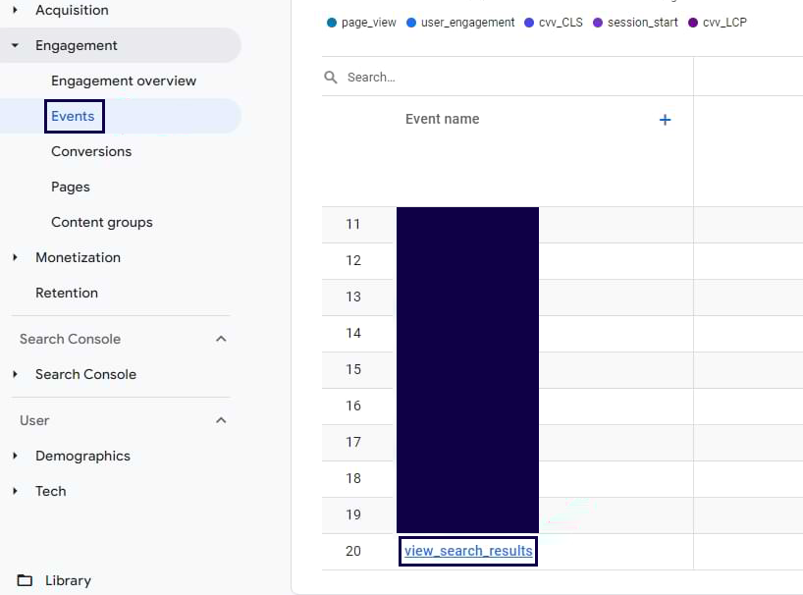This screenshot has width=803, height=595.
Task: Collapse the Engagement section arrow
Action: pyautogui.click(x=16, y=45)
